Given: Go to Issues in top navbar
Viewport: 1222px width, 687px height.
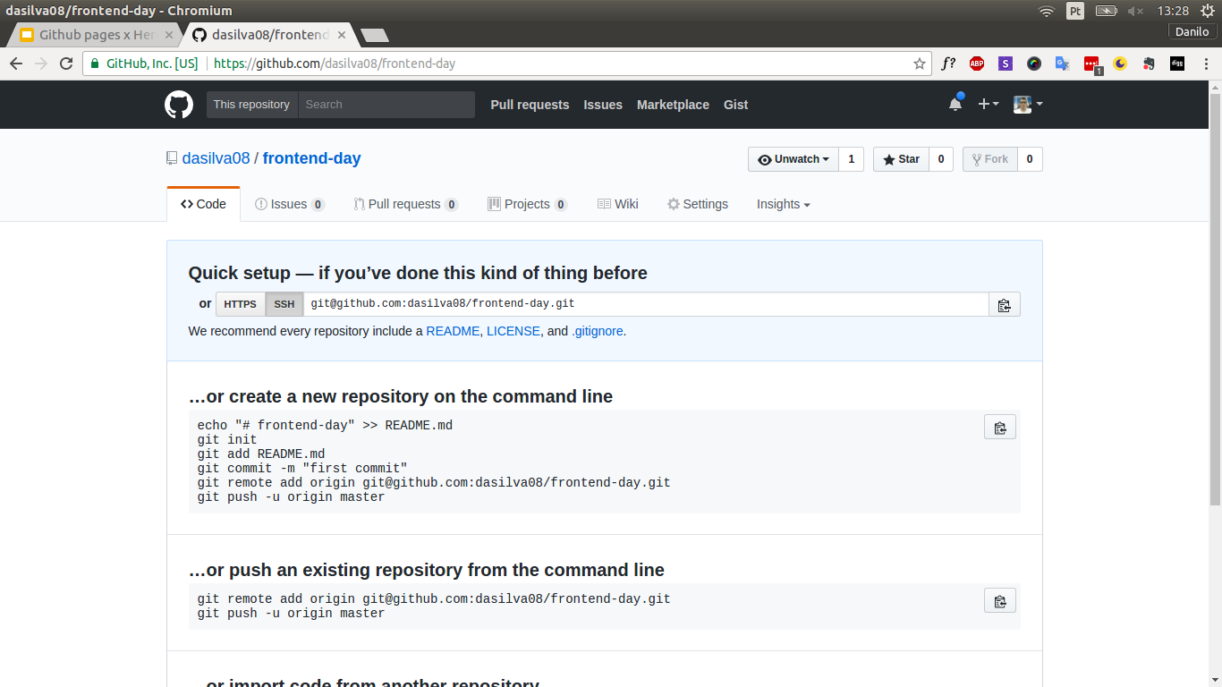Looking at the screenshot, I should tap(603, 105).
